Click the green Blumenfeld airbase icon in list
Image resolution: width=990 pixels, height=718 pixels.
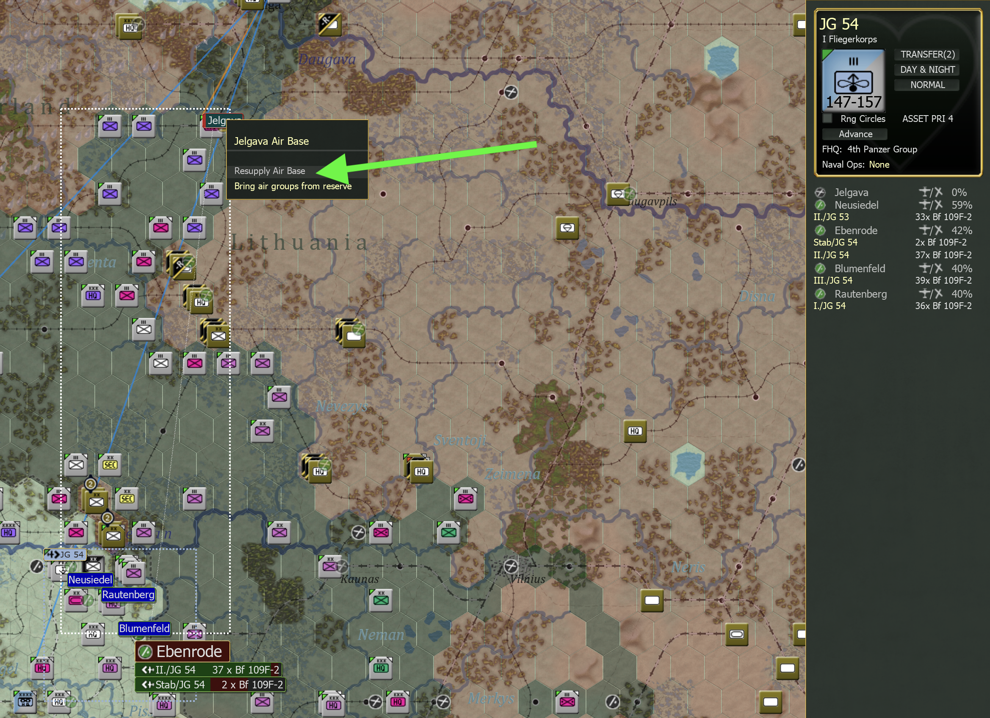820,268
